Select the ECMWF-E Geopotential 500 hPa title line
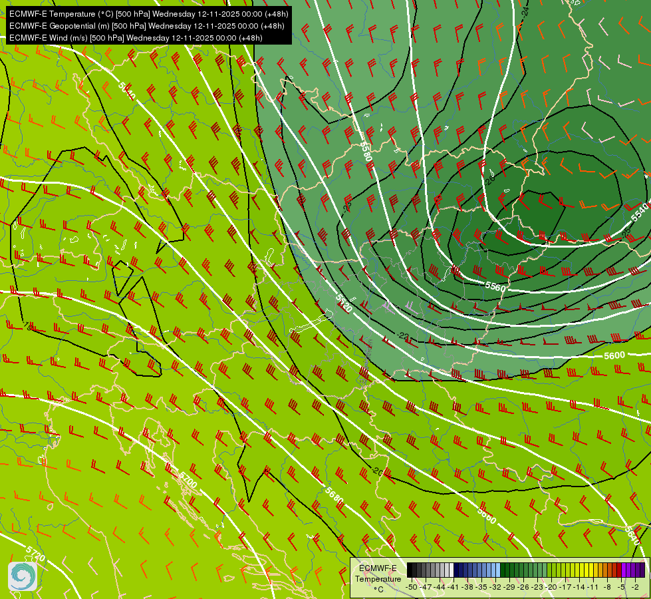This screenshot has width=651, height=599. click(x=146, y=26)
